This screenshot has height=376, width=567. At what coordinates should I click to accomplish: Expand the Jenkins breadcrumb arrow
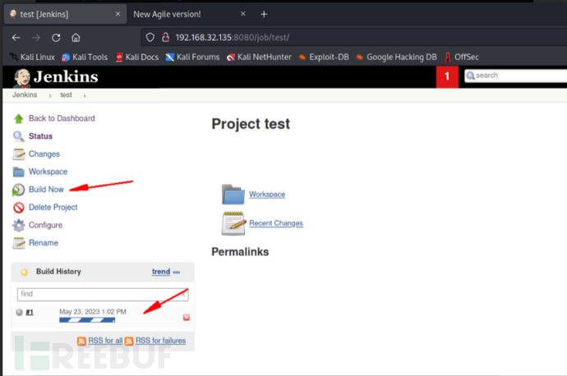(x=50, y=96)
